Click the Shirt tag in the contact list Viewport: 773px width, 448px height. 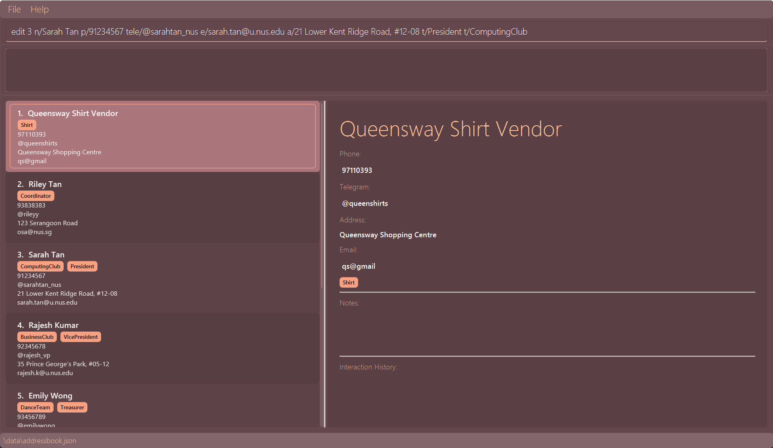click(x=27, y=125)
